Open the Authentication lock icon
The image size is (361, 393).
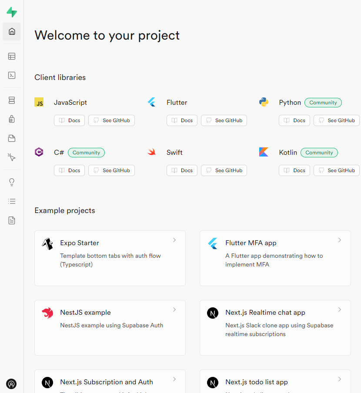pos(12,119)
